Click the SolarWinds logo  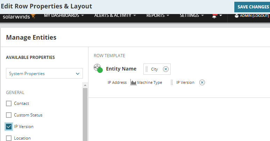point(19,16)
